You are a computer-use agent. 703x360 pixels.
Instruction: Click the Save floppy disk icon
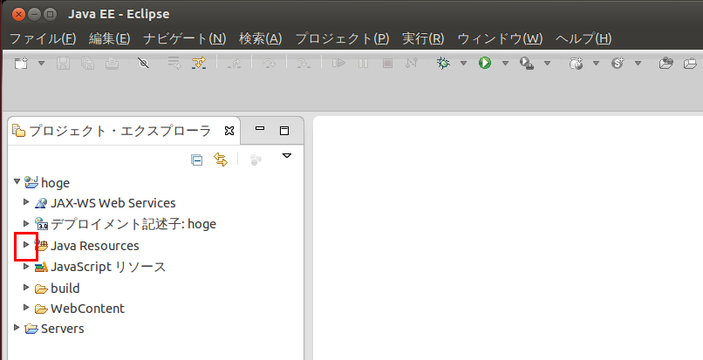click(x=63, y=64)
